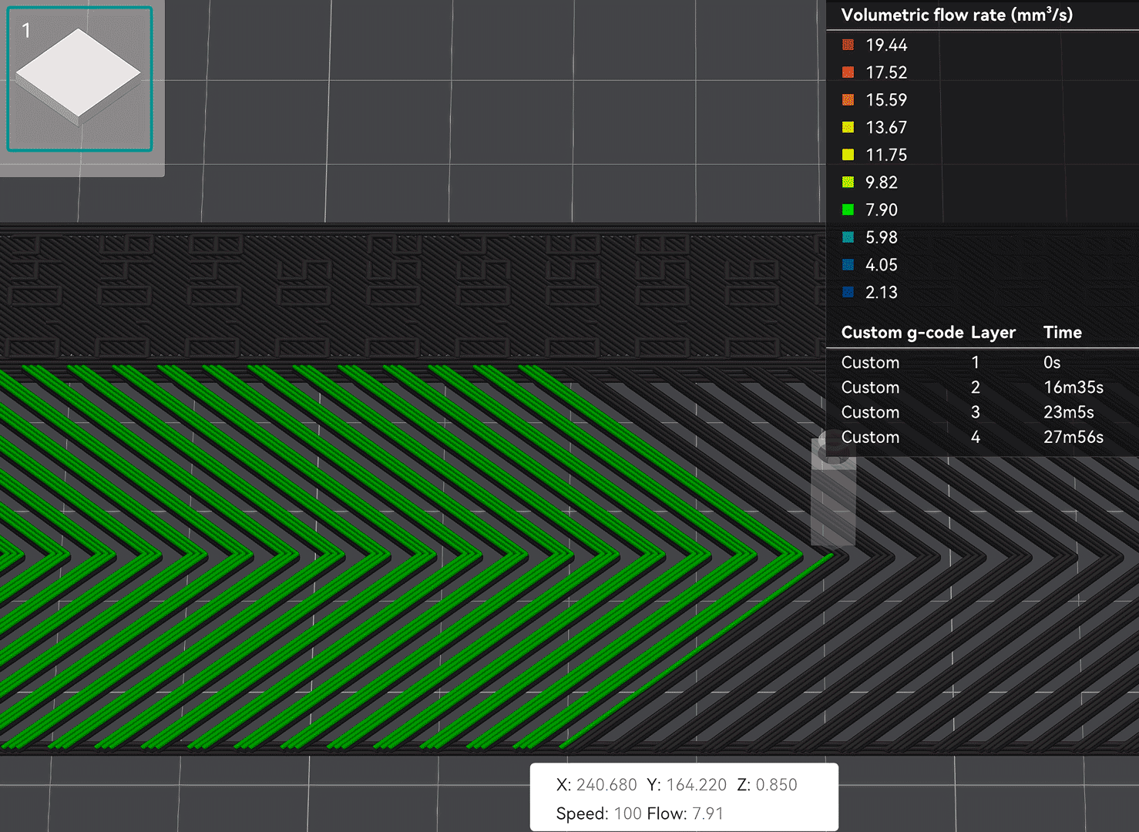Viewport: 1139px width, 832px height.
Task: Select the Custom g-code entry at layer 1
Action: point(870,363)
